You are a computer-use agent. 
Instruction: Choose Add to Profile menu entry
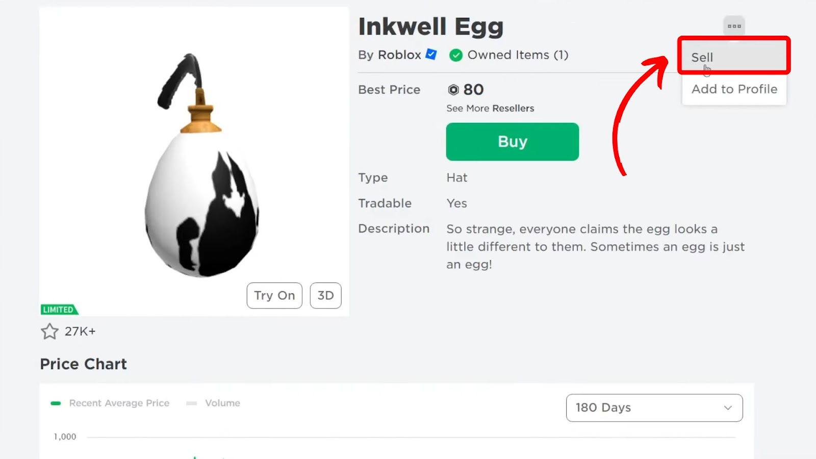tap(734, 89)
